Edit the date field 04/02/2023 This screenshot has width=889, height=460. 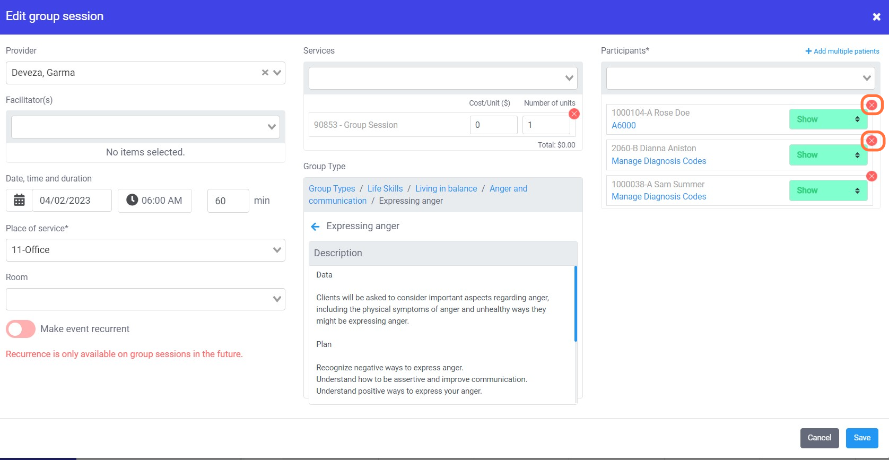click(72, 201)
